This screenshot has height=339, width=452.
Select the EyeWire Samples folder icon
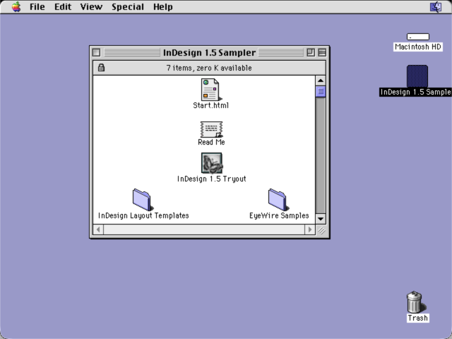pyautogui.click(x=278, y=200)
